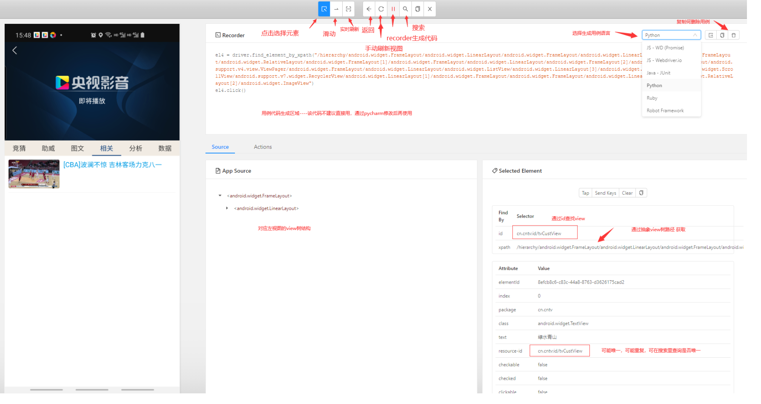Image resolution: width=761 pixels, height=404 pixels.
Task: Refresh source and screenshot icon
Action: pyautogui.click(x=381, y=9)
